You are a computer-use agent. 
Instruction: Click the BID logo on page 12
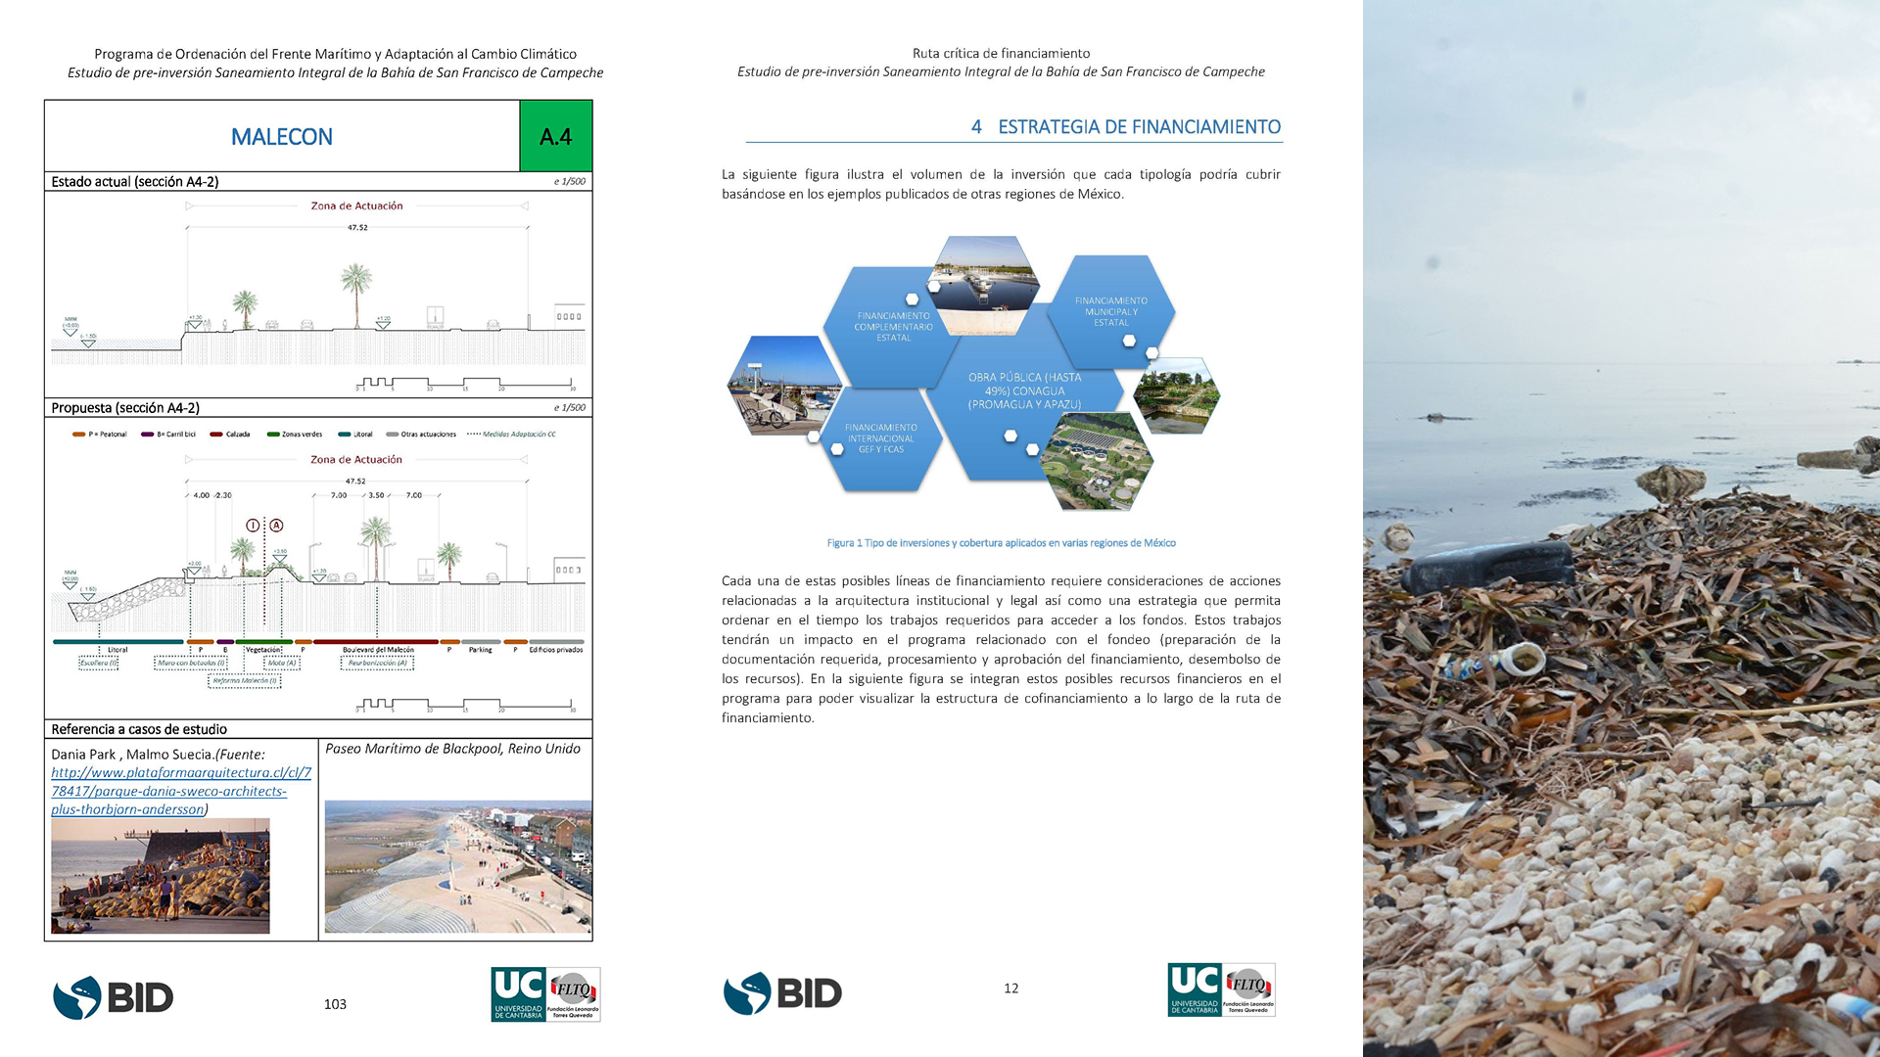click(782, 993)
